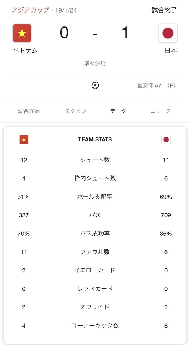Click the Japan flag icon in score header

168,33
